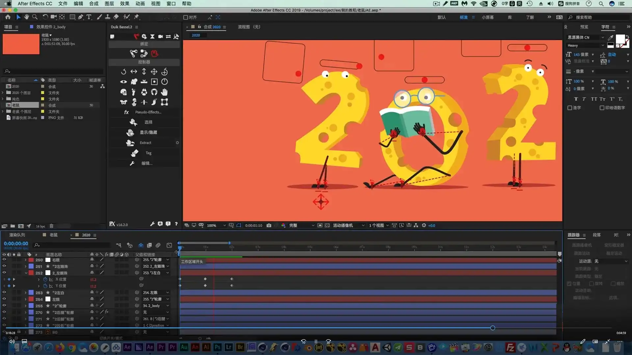The width and height of the screenshot is (632, 355).
Task: Click the timeline layer search field
Action: coord(74,245)
